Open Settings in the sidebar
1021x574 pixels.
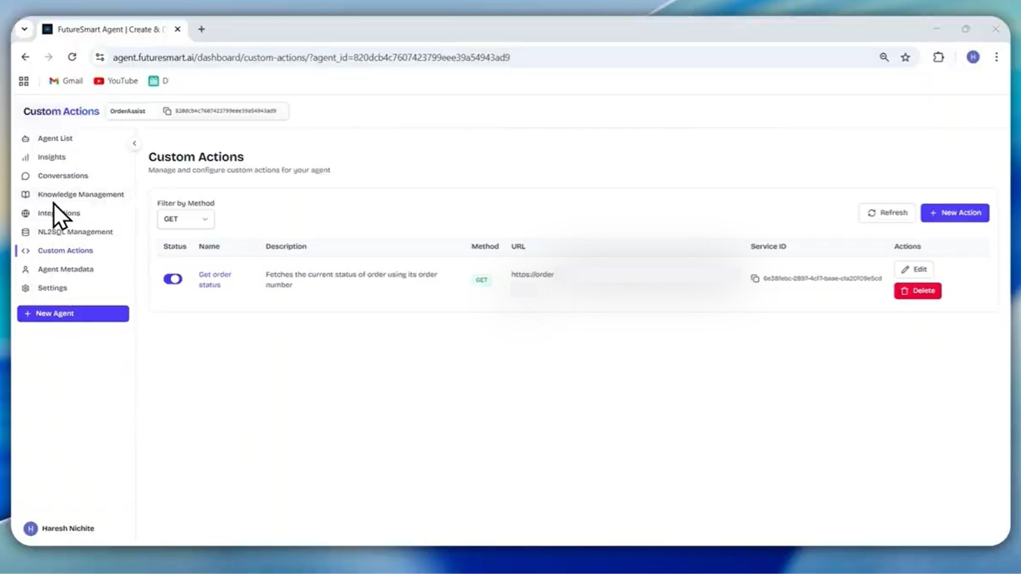click(x=52, y=288)
